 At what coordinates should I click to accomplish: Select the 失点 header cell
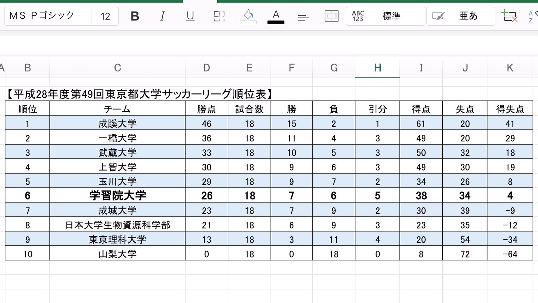[x=465, y=109]
